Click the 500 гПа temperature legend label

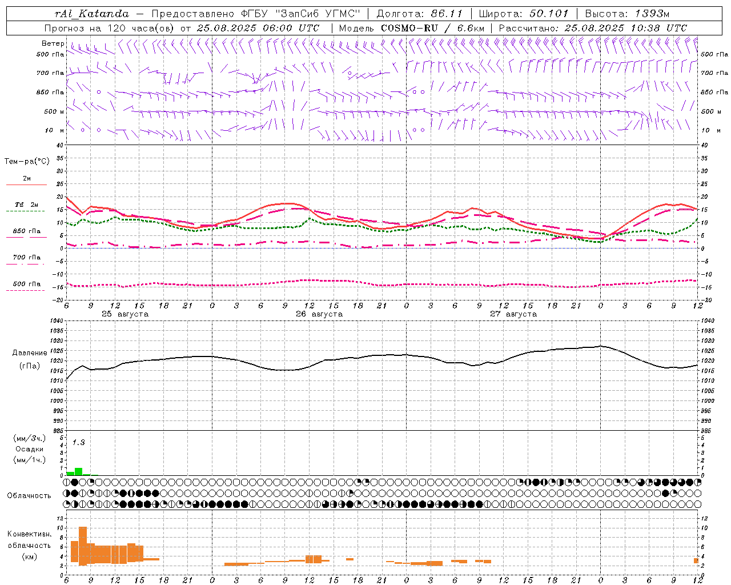[27, 283]
